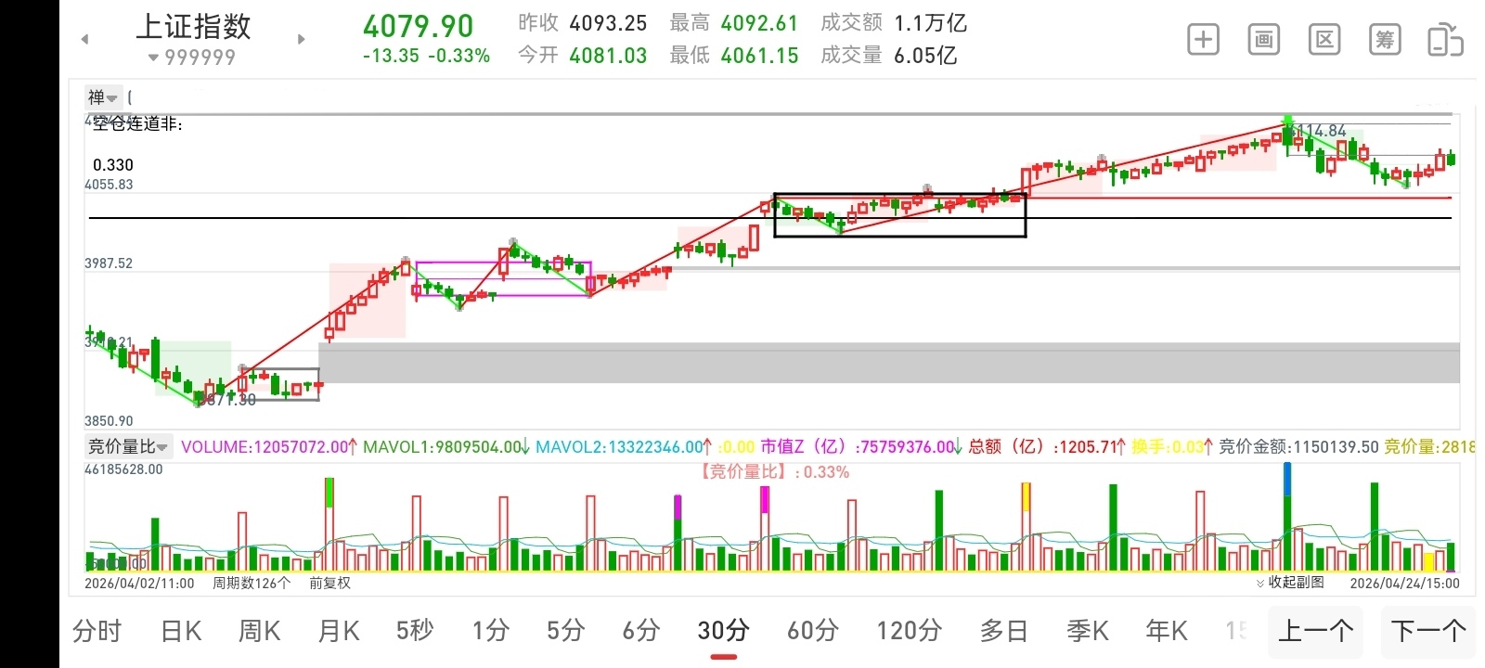
Task: Switch to the 日K tab
Action: pos(181,631)
